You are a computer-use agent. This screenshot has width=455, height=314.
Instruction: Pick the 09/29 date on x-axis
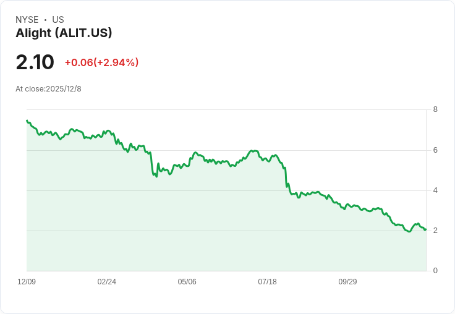click(347, 282)
